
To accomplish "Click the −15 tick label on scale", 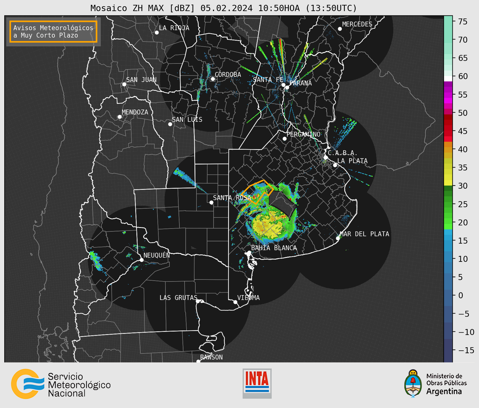I will click(x=466, y=350).
